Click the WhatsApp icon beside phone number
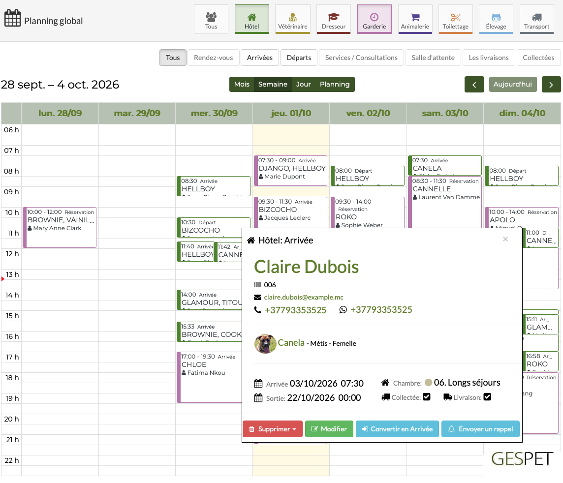This screenshot has height=483, width=563. tap(343, 310)
